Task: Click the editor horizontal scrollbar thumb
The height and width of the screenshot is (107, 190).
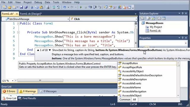Action: coord(40,81)
